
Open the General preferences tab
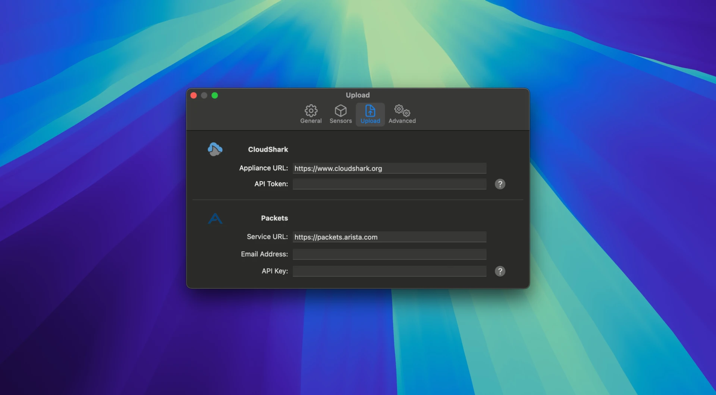point(311,114)
